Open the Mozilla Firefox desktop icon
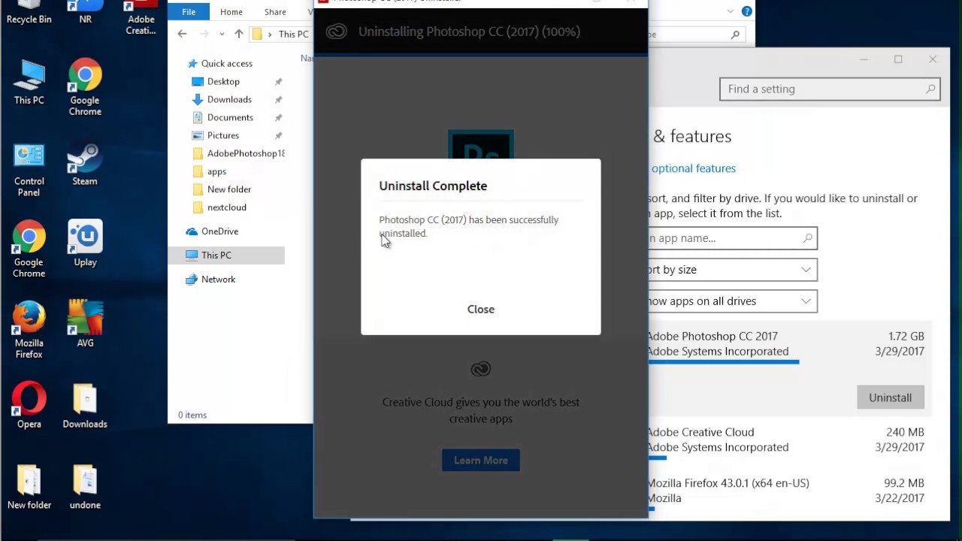 pos(29,331)
